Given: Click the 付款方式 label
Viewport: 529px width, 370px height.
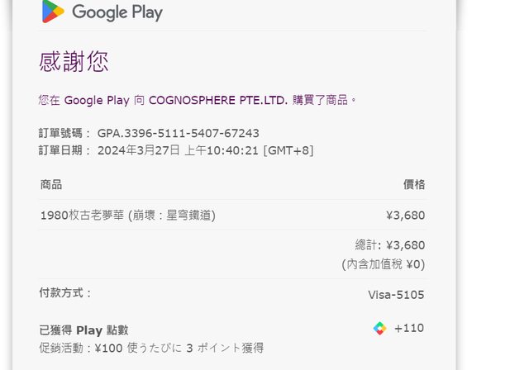Looking at the screenshot, I should pos(65,292).
